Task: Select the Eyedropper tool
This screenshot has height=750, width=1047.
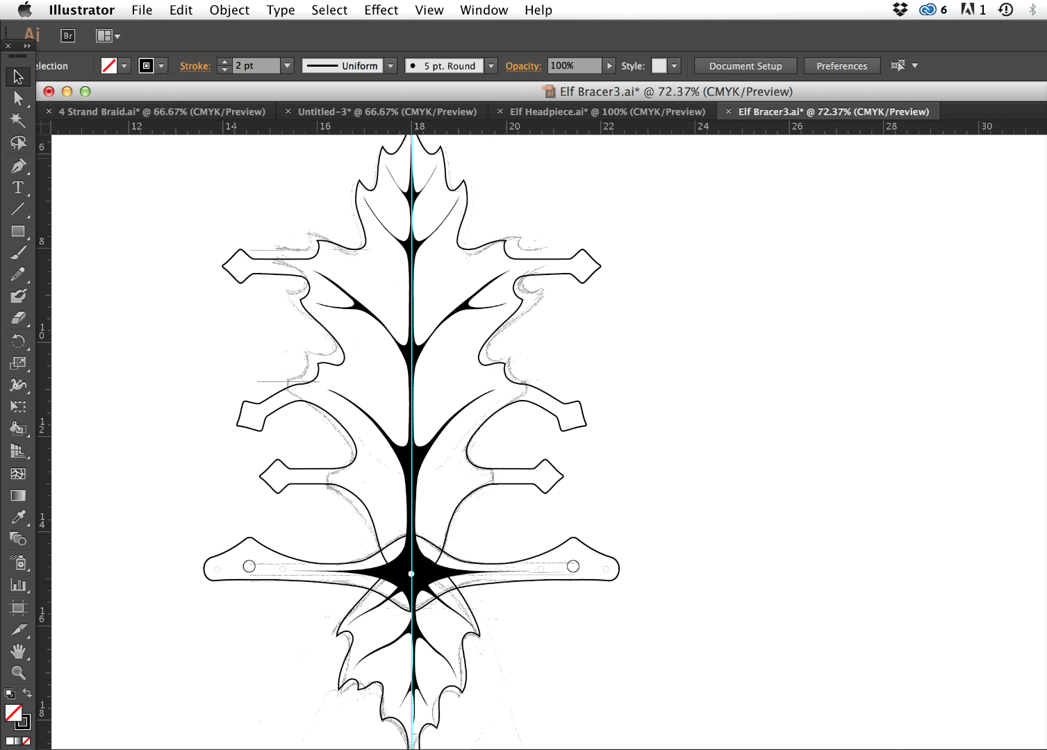Action: pos(18,517)
